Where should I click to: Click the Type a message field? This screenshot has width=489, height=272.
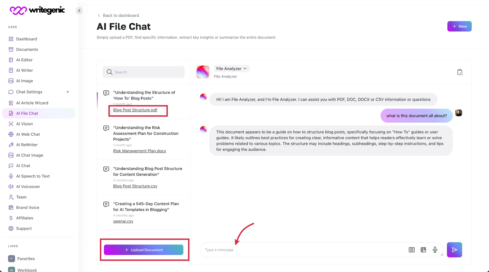[303, 250]
